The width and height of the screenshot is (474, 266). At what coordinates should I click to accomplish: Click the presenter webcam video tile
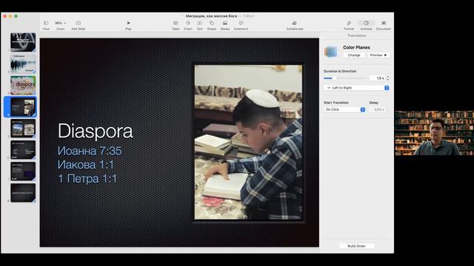(x=434, y=133)
